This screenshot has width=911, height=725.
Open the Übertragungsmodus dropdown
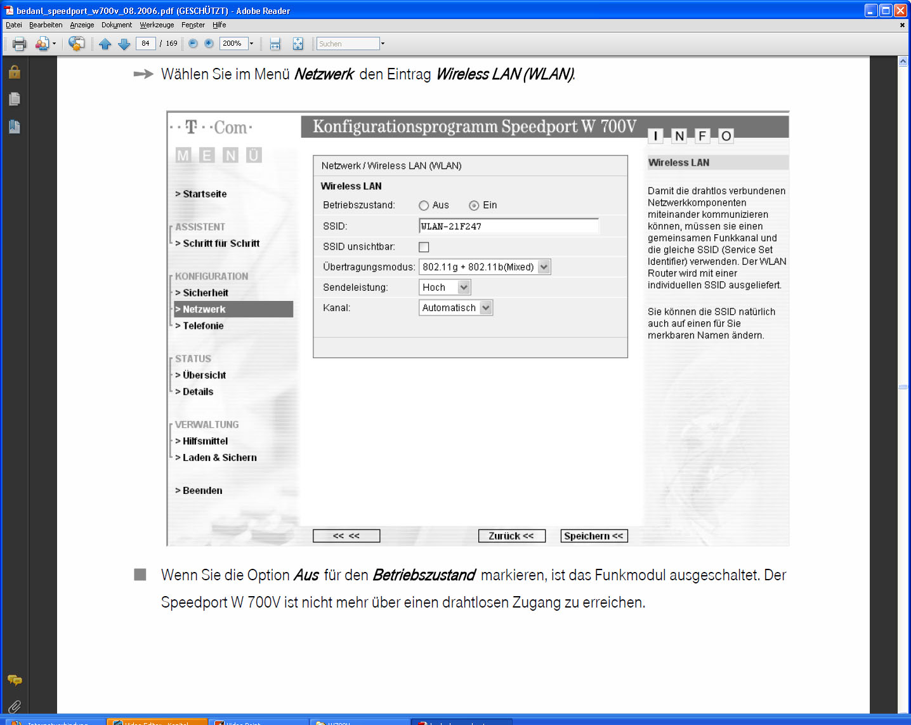[x=485, y=267]
